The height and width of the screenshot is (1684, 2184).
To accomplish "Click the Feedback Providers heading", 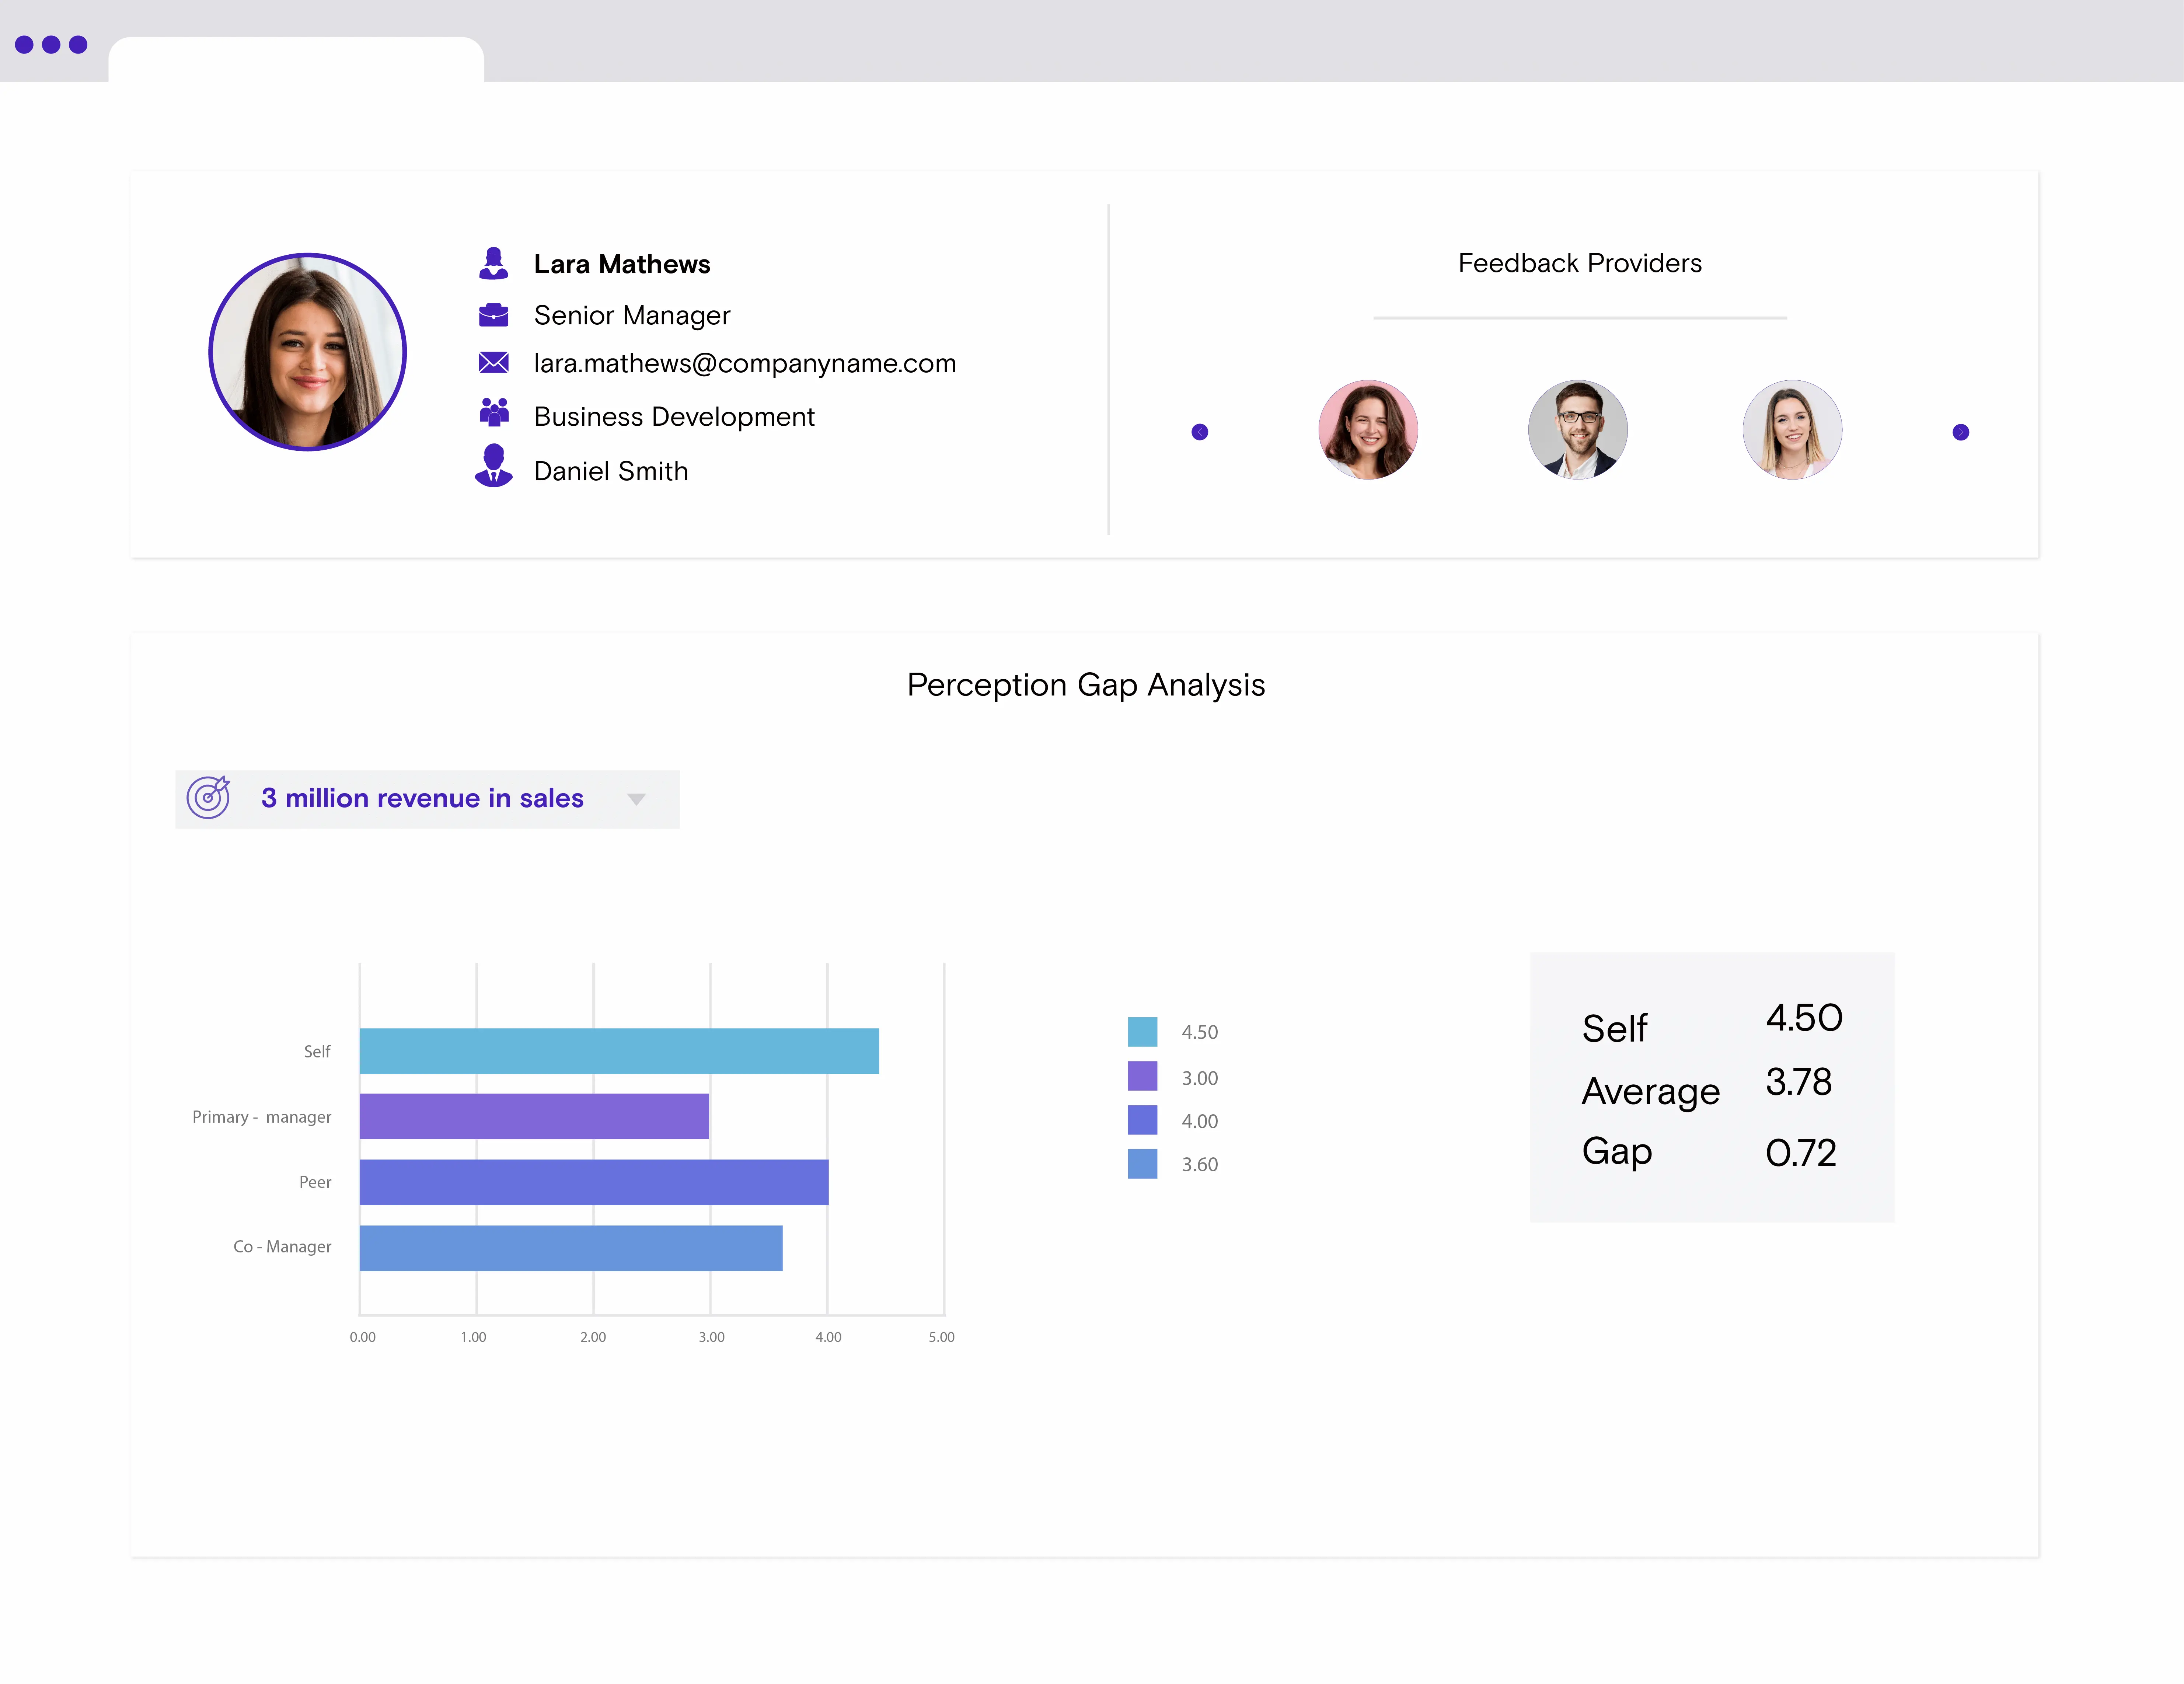I will (x=1580, y=263).
